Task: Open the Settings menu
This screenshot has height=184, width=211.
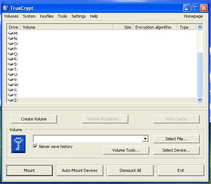Action: pyautogui.click(x=79, y=16)
